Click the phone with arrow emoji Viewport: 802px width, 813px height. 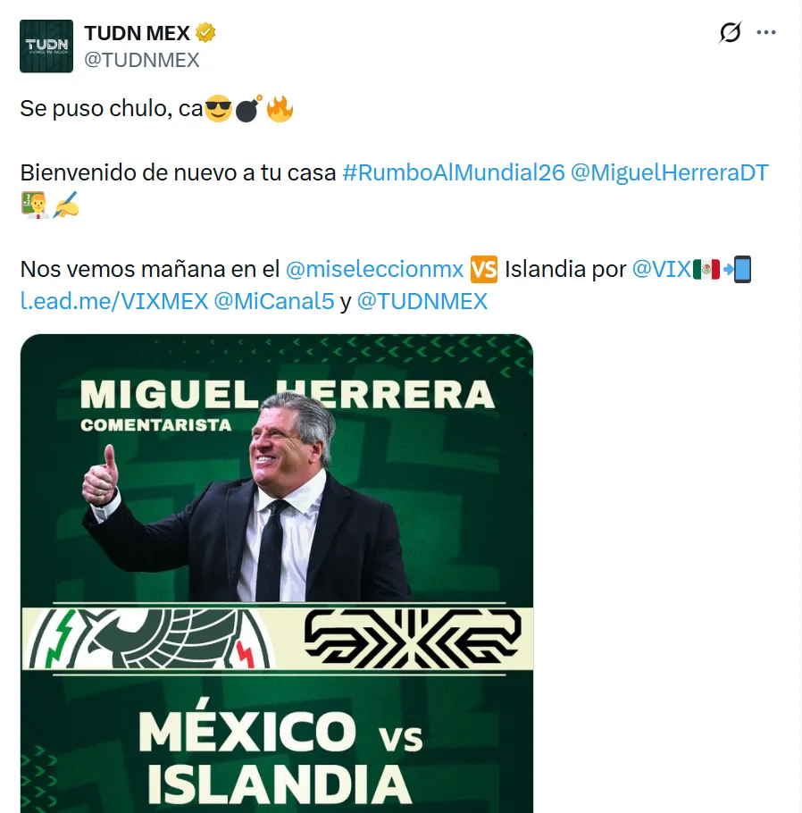(737, 270)
